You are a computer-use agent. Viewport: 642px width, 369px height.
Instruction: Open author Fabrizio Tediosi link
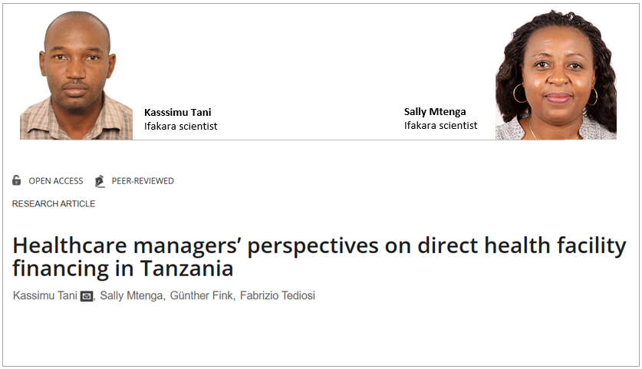click(278, 295)
